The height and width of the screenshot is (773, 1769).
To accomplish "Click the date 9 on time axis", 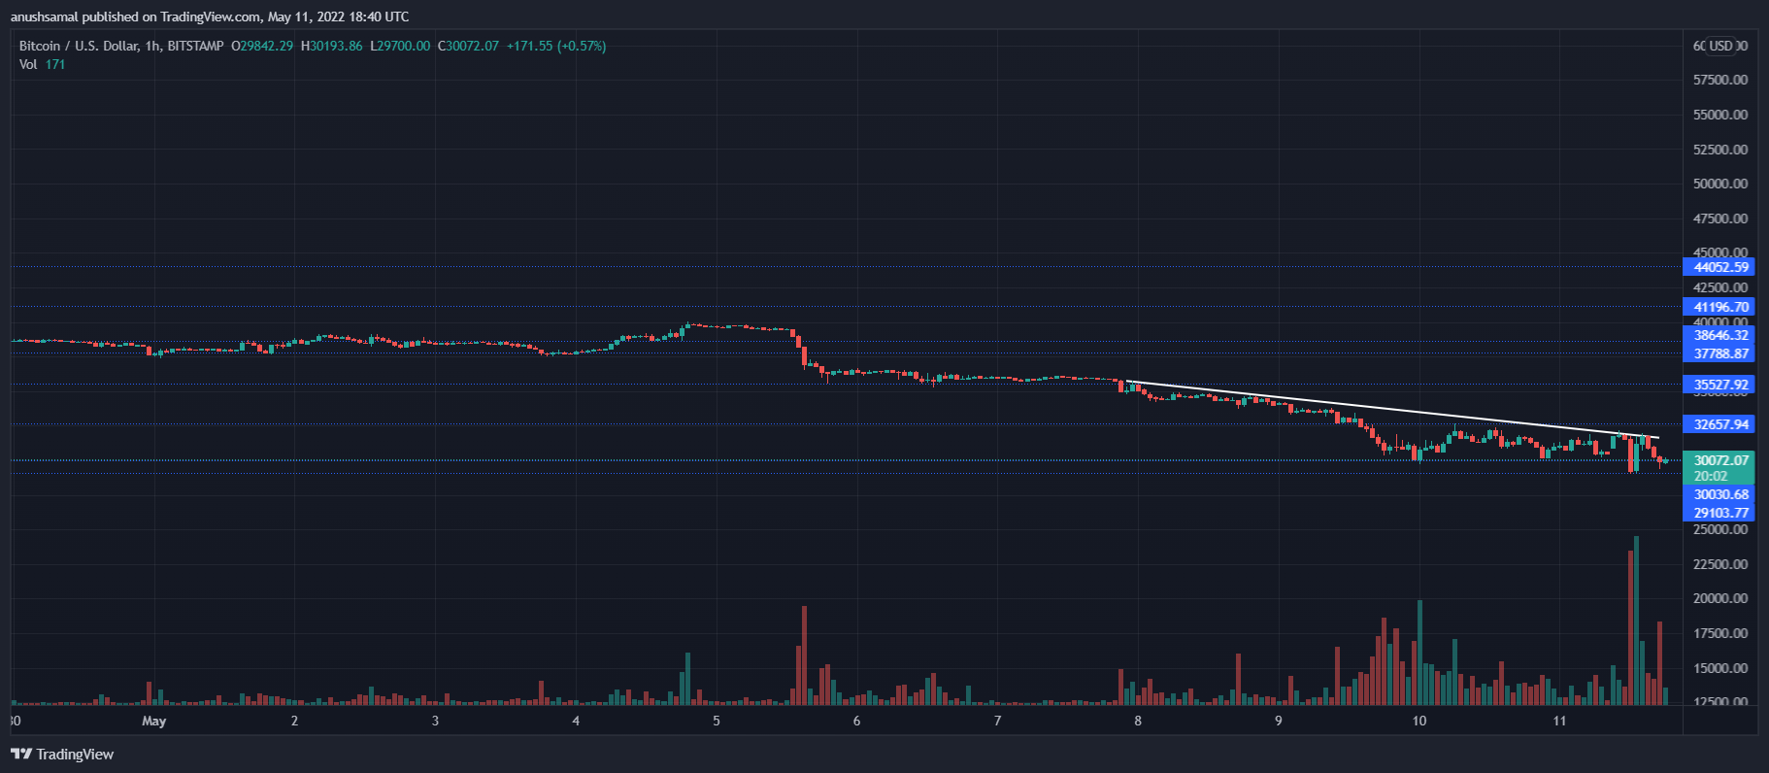I will 1279,721.
